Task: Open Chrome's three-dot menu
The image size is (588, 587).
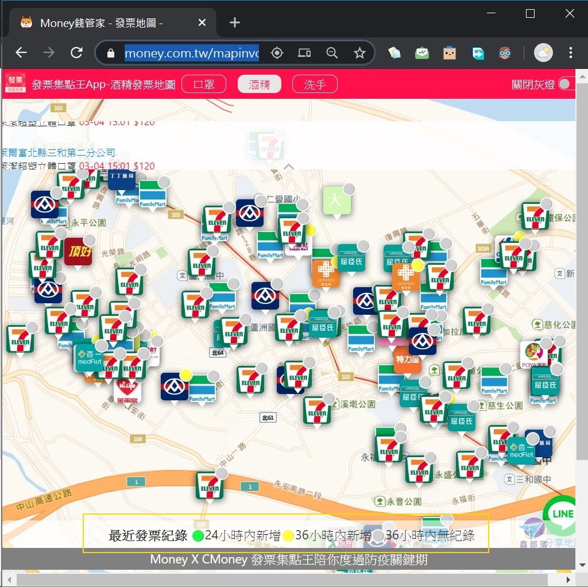Action: (570, 52)
